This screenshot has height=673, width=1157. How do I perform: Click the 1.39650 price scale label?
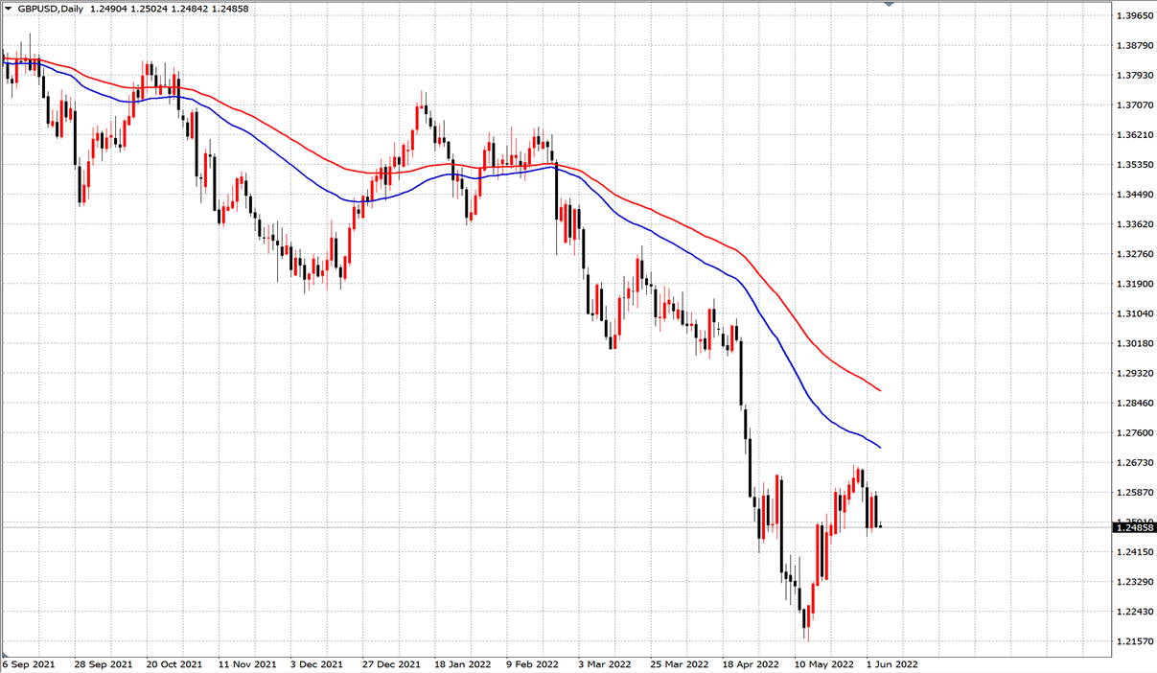(1136, 16)
